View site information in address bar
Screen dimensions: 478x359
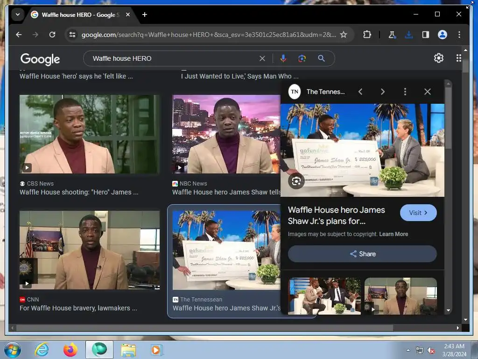(x=72, y=35)
